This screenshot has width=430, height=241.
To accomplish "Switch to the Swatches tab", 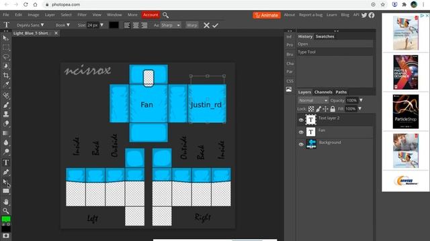I will [325, 36].
